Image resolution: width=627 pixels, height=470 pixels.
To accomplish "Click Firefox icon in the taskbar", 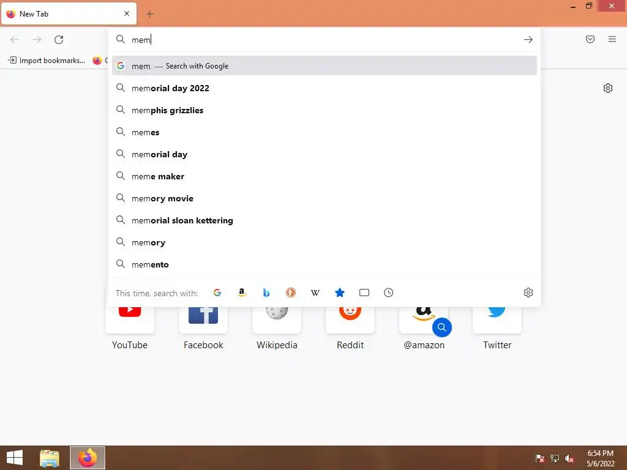I will tap(88, 458).
